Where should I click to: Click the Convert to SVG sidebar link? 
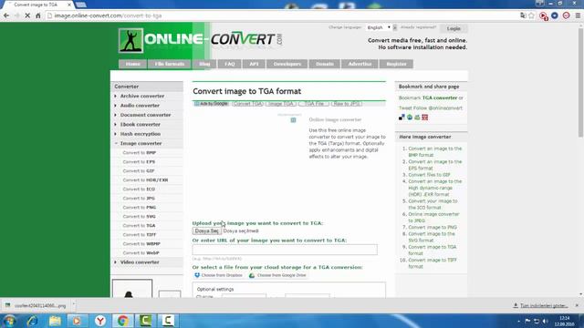(140, 217)
